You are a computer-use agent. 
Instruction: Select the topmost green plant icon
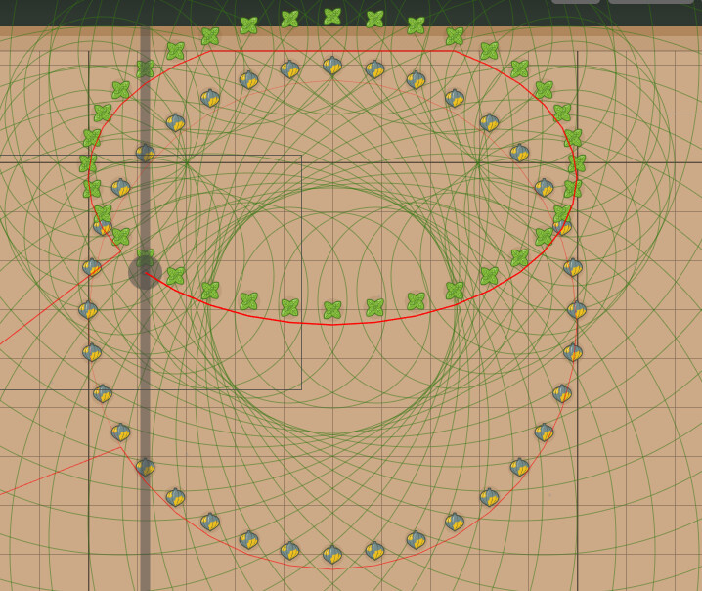point(332,17)
